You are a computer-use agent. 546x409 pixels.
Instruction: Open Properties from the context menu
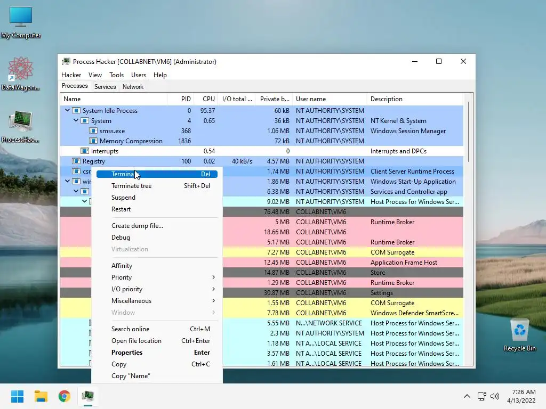point(157,353)
